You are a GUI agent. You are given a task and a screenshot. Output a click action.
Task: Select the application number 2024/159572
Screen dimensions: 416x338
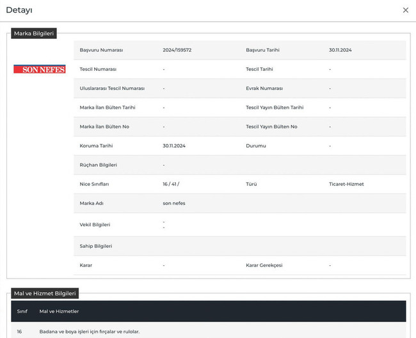click(177, 50)
